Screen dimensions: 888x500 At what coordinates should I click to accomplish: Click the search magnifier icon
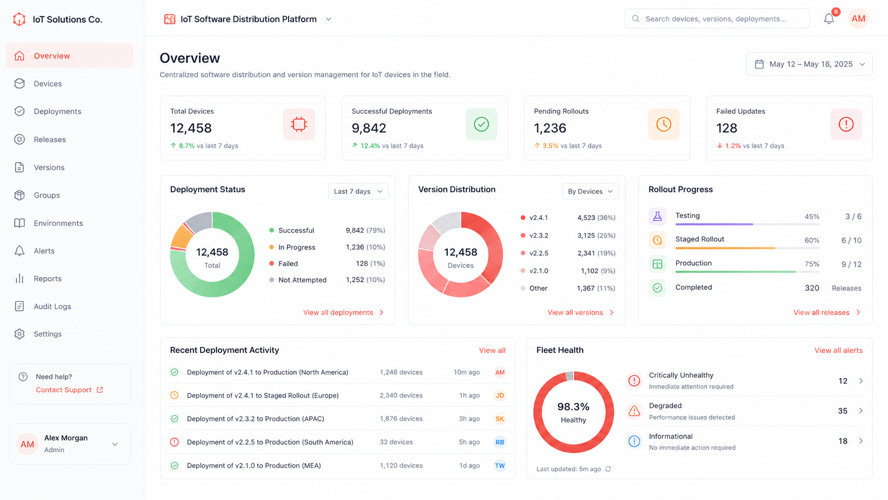point(636,19)
